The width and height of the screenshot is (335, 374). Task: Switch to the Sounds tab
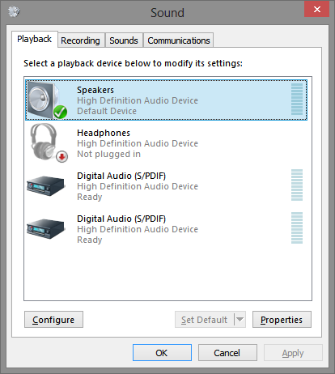pos(124,40)
